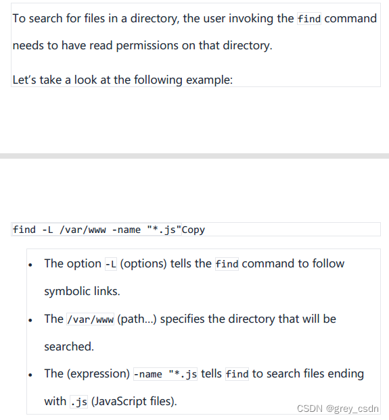The height and width of the screenshot is (420, 389).
Task: Click the first bullet point marker
Action: 30,265
